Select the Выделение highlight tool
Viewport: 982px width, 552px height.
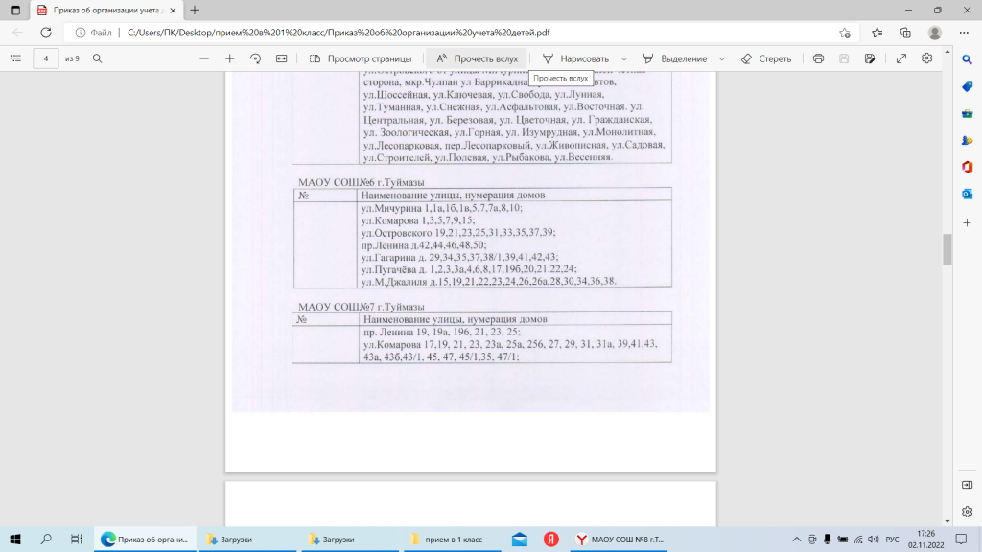pyautogui.click(x=676, y=58)
